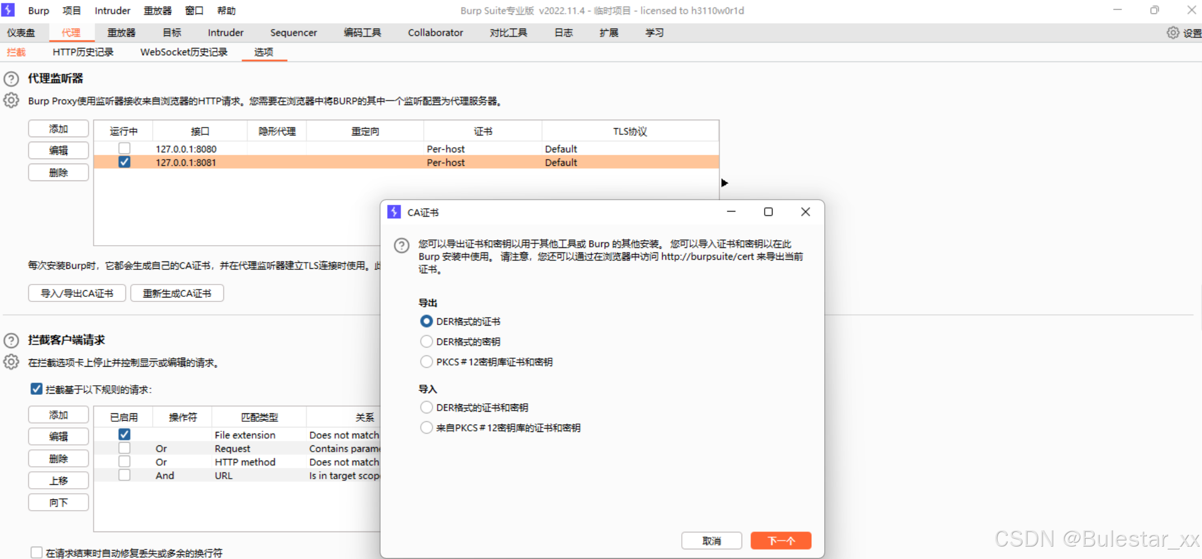1202x559 pixels.
Task: Click the Burp icon in the CA证书 dialog title
Action: pyautogui.click(x=394, y=212)
